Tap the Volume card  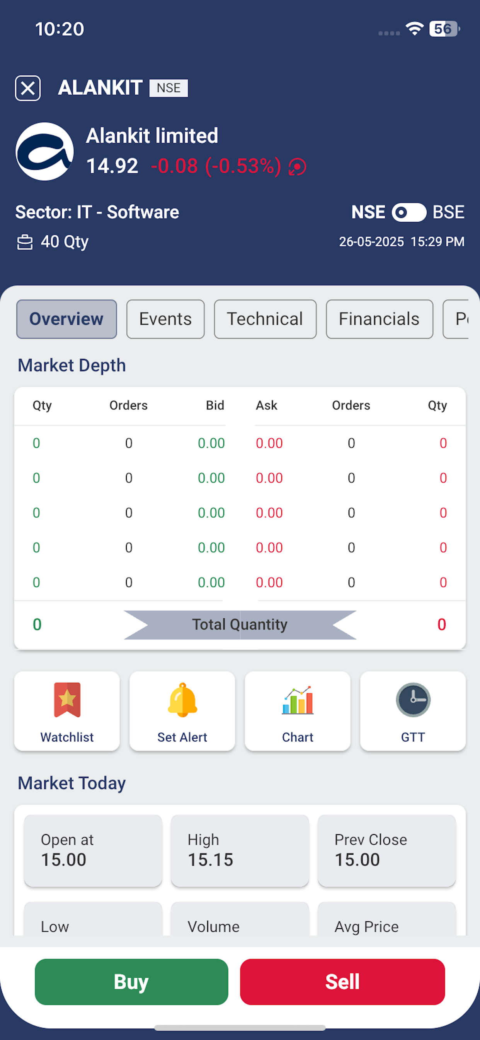point(240,919)
